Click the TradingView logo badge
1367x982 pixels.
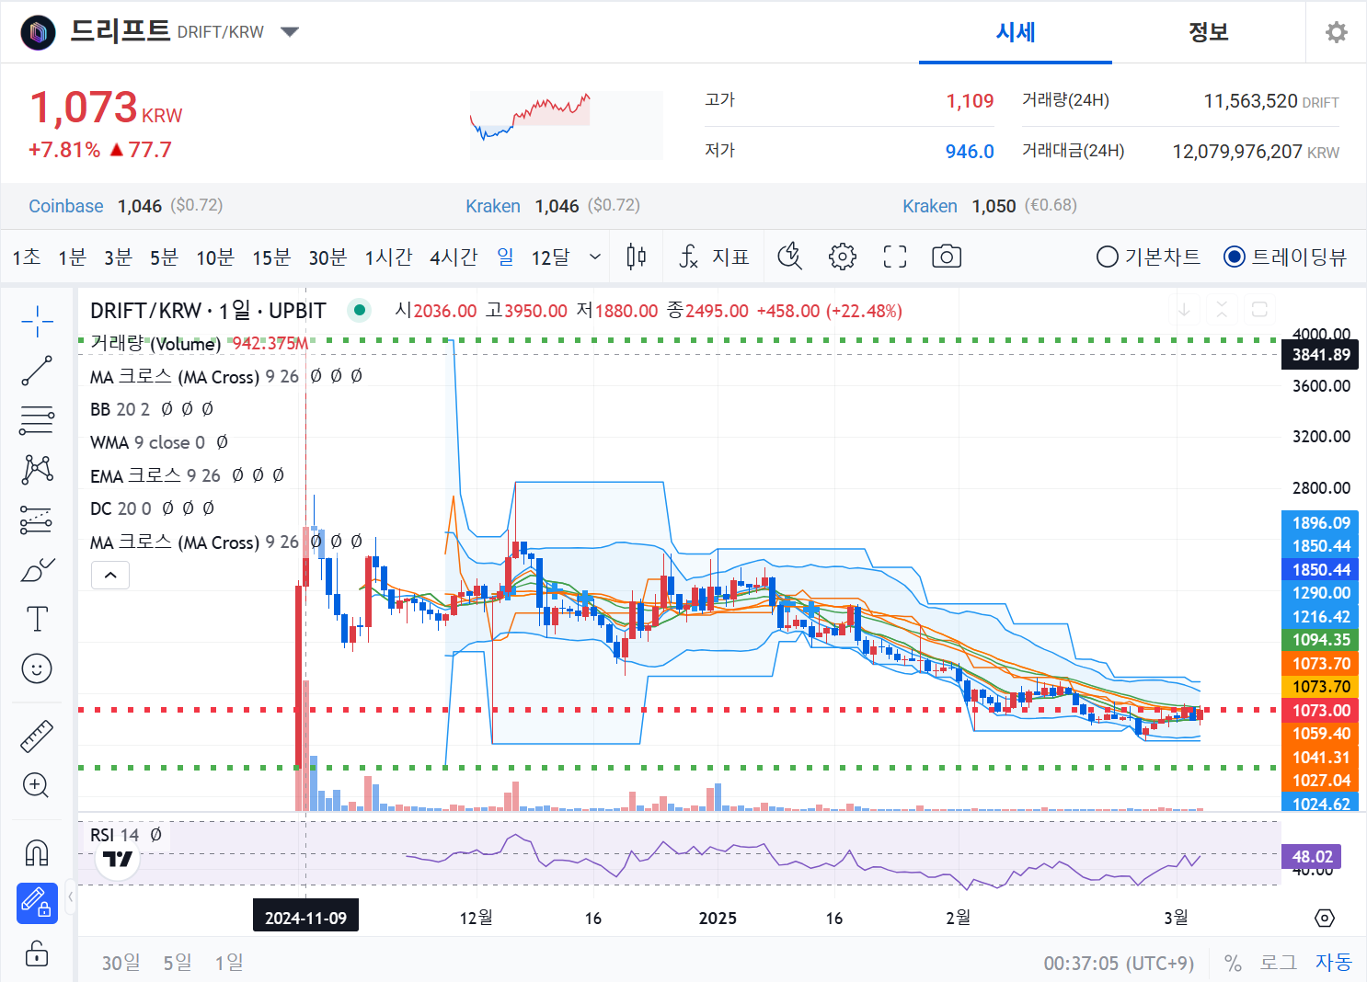118,859
